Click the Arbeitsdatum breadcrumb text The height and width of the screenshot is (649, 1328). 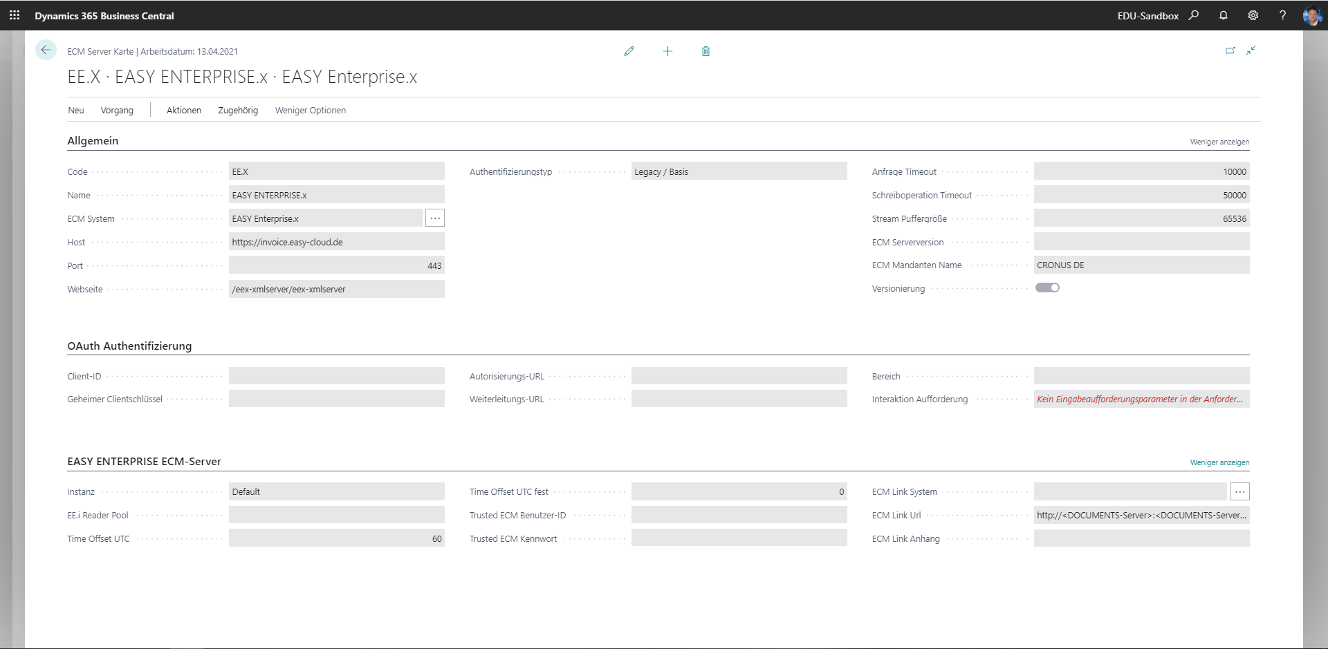click(189, 51)
